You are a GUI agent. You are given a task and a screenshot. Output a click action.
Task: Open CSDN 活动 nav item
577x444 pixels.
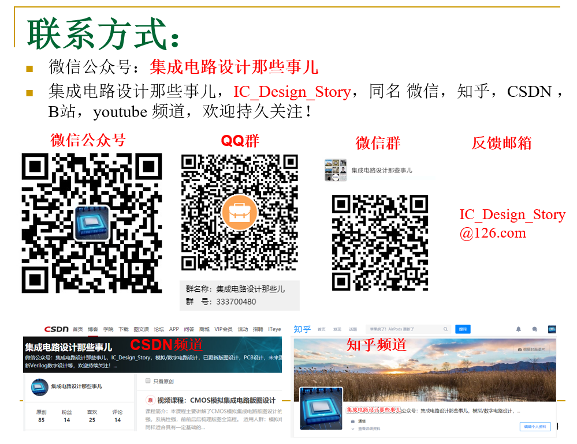click(243, 329)
